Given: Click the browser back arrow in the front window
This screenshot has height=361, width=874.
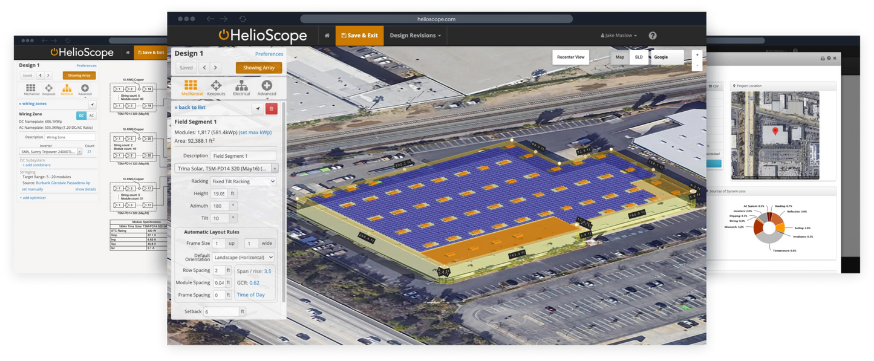Looking at the screenshot, I should tap(210, 19).
